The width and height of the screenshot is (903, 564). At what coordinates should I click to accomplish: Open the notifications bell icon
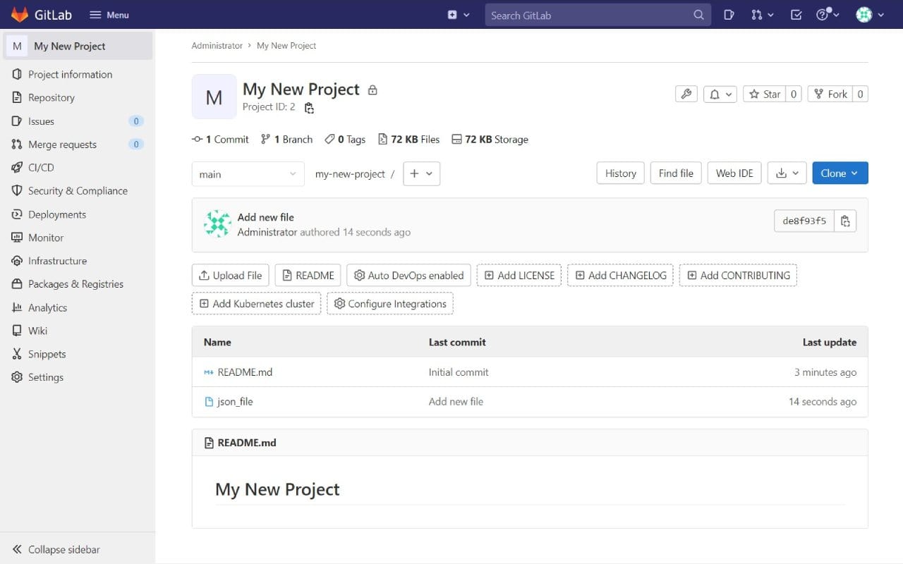(x=715, y=93)
